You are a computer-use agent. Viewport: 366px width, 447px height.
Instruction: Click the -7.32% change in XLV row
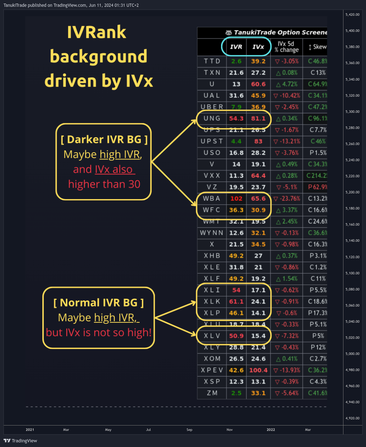tap(290, 336)
